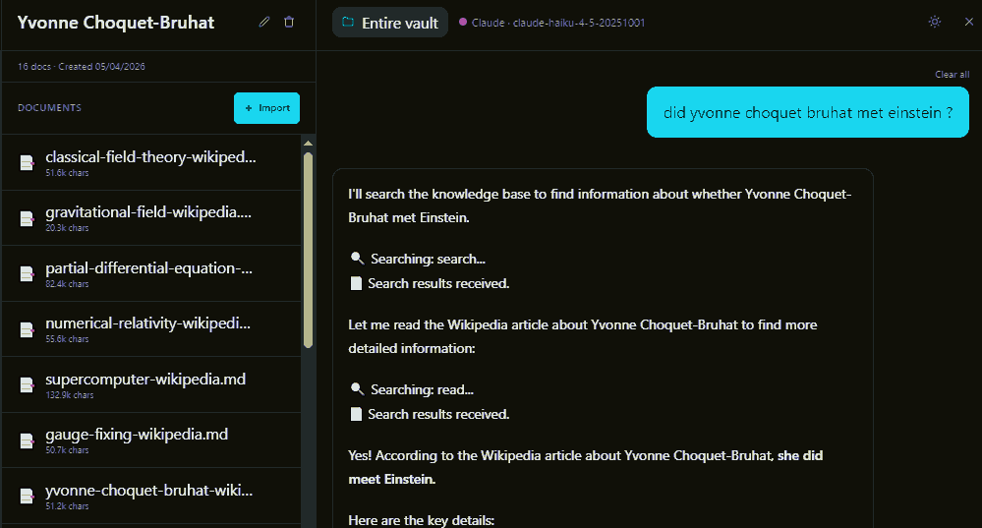Click the documents list scrollbar thumb
Screen dimensions: 982x528
click(x=308, y=250)
